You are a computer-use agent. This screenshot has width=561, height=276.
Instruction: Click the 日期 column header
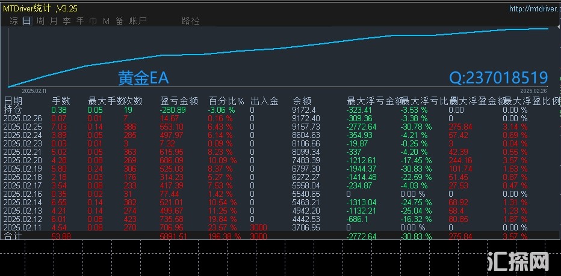point(13,101)
